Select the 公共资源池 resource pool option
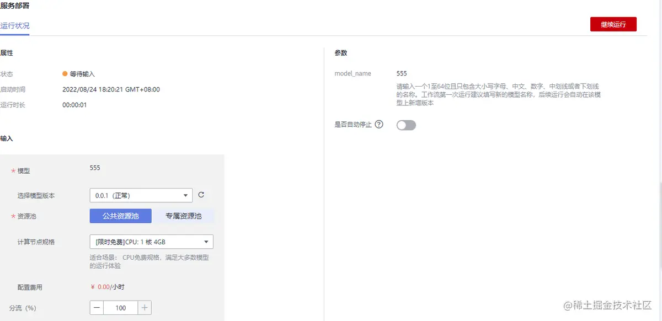This screenshot has height=321, width=662. pos(121,216)
